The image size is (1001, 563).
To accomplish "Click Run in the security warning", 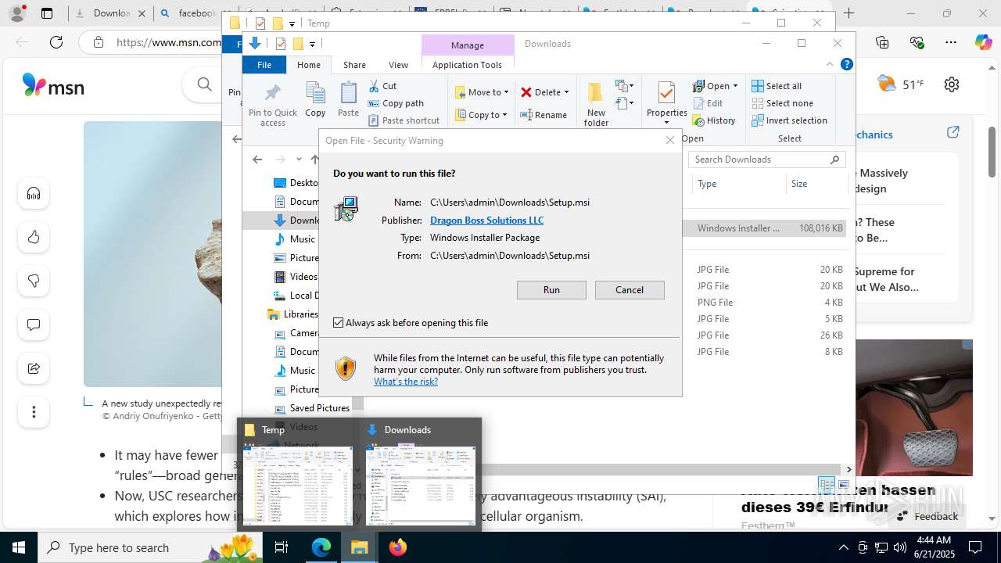I will click(x=551, y=290).
